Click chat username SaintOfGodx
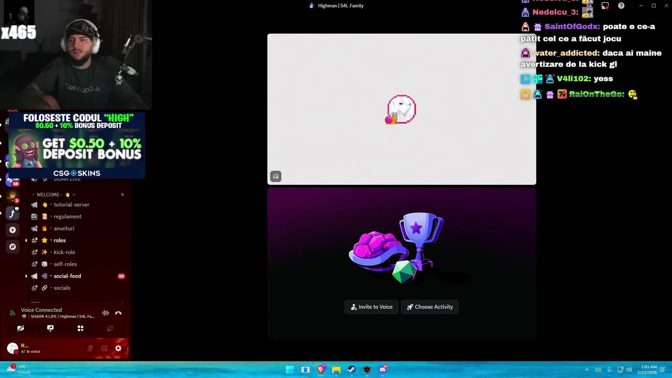This screenshot has height=378, width=672. [x=572, y=26]
